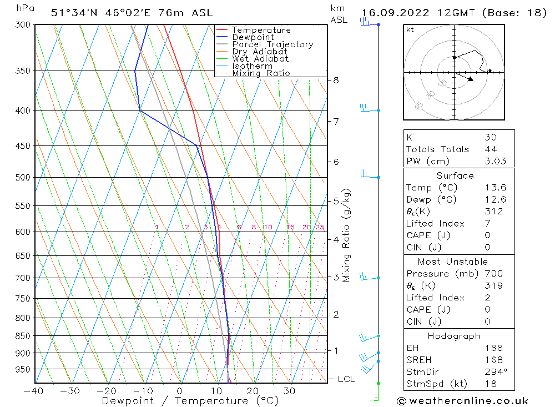Click the 300 hPa pressure axis label
Image resolution: width=555 pixels, height=407 pixels.
coord(23,25)
